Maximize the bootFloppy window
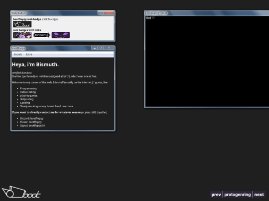This screenshot has width=269, height=201. tap(101, 48)
